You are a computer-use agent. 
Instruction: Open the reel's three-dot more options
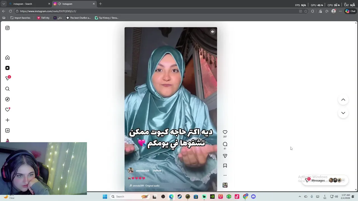point(225,175)
